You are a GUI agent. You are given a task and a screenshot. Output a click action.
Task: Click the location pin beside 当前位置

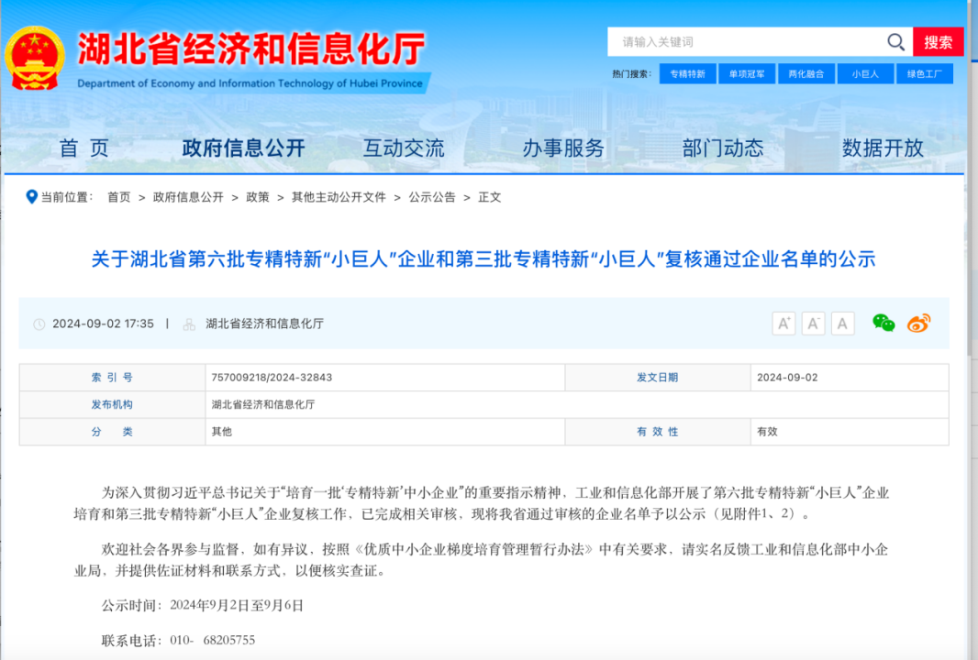click(32, 196)
